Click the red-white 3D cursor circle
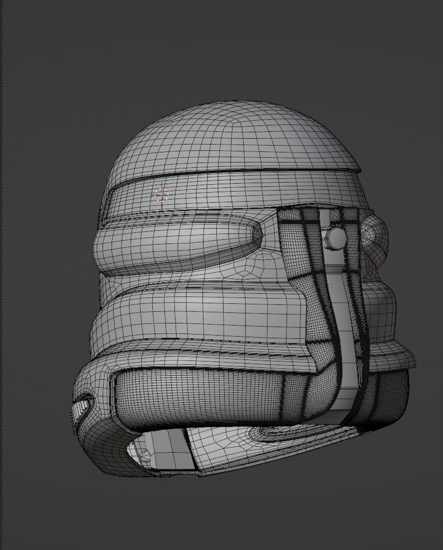The width and height of the screenshot is (443, 550). (x=161, y=195)
